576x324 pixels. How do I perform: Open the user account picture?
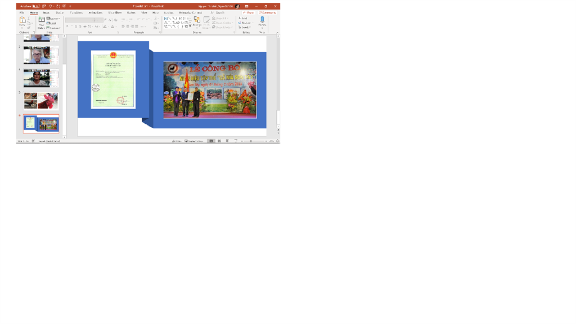[x=238, y=6]
